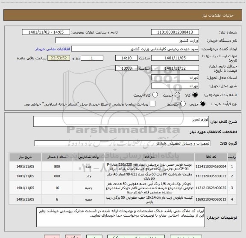The height and width of the screenshot is (238, 246).
Task: Click the buyer organization field وزارت کشور
Action: click(x=127, y=41)
